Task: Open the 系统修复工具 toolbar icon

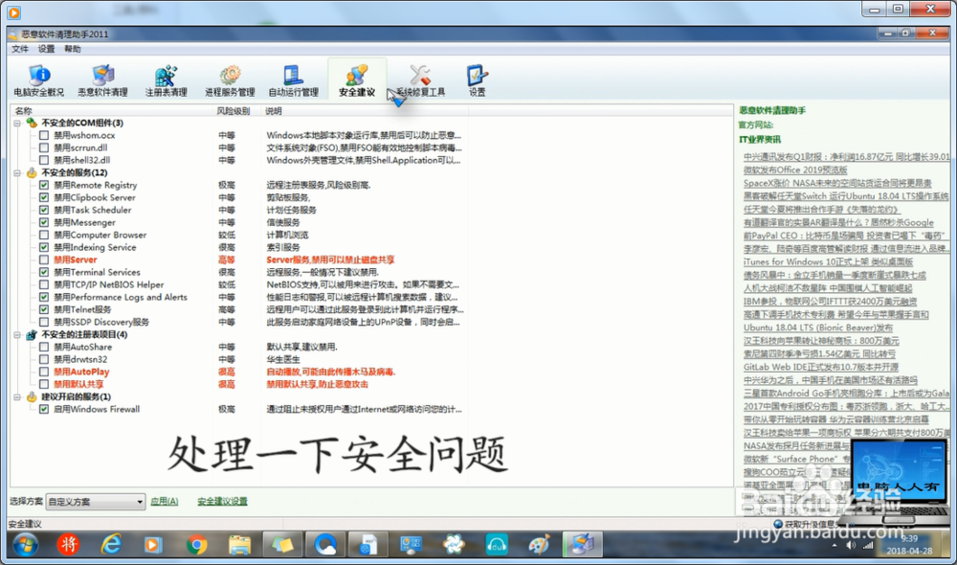Action: (420, 80)
